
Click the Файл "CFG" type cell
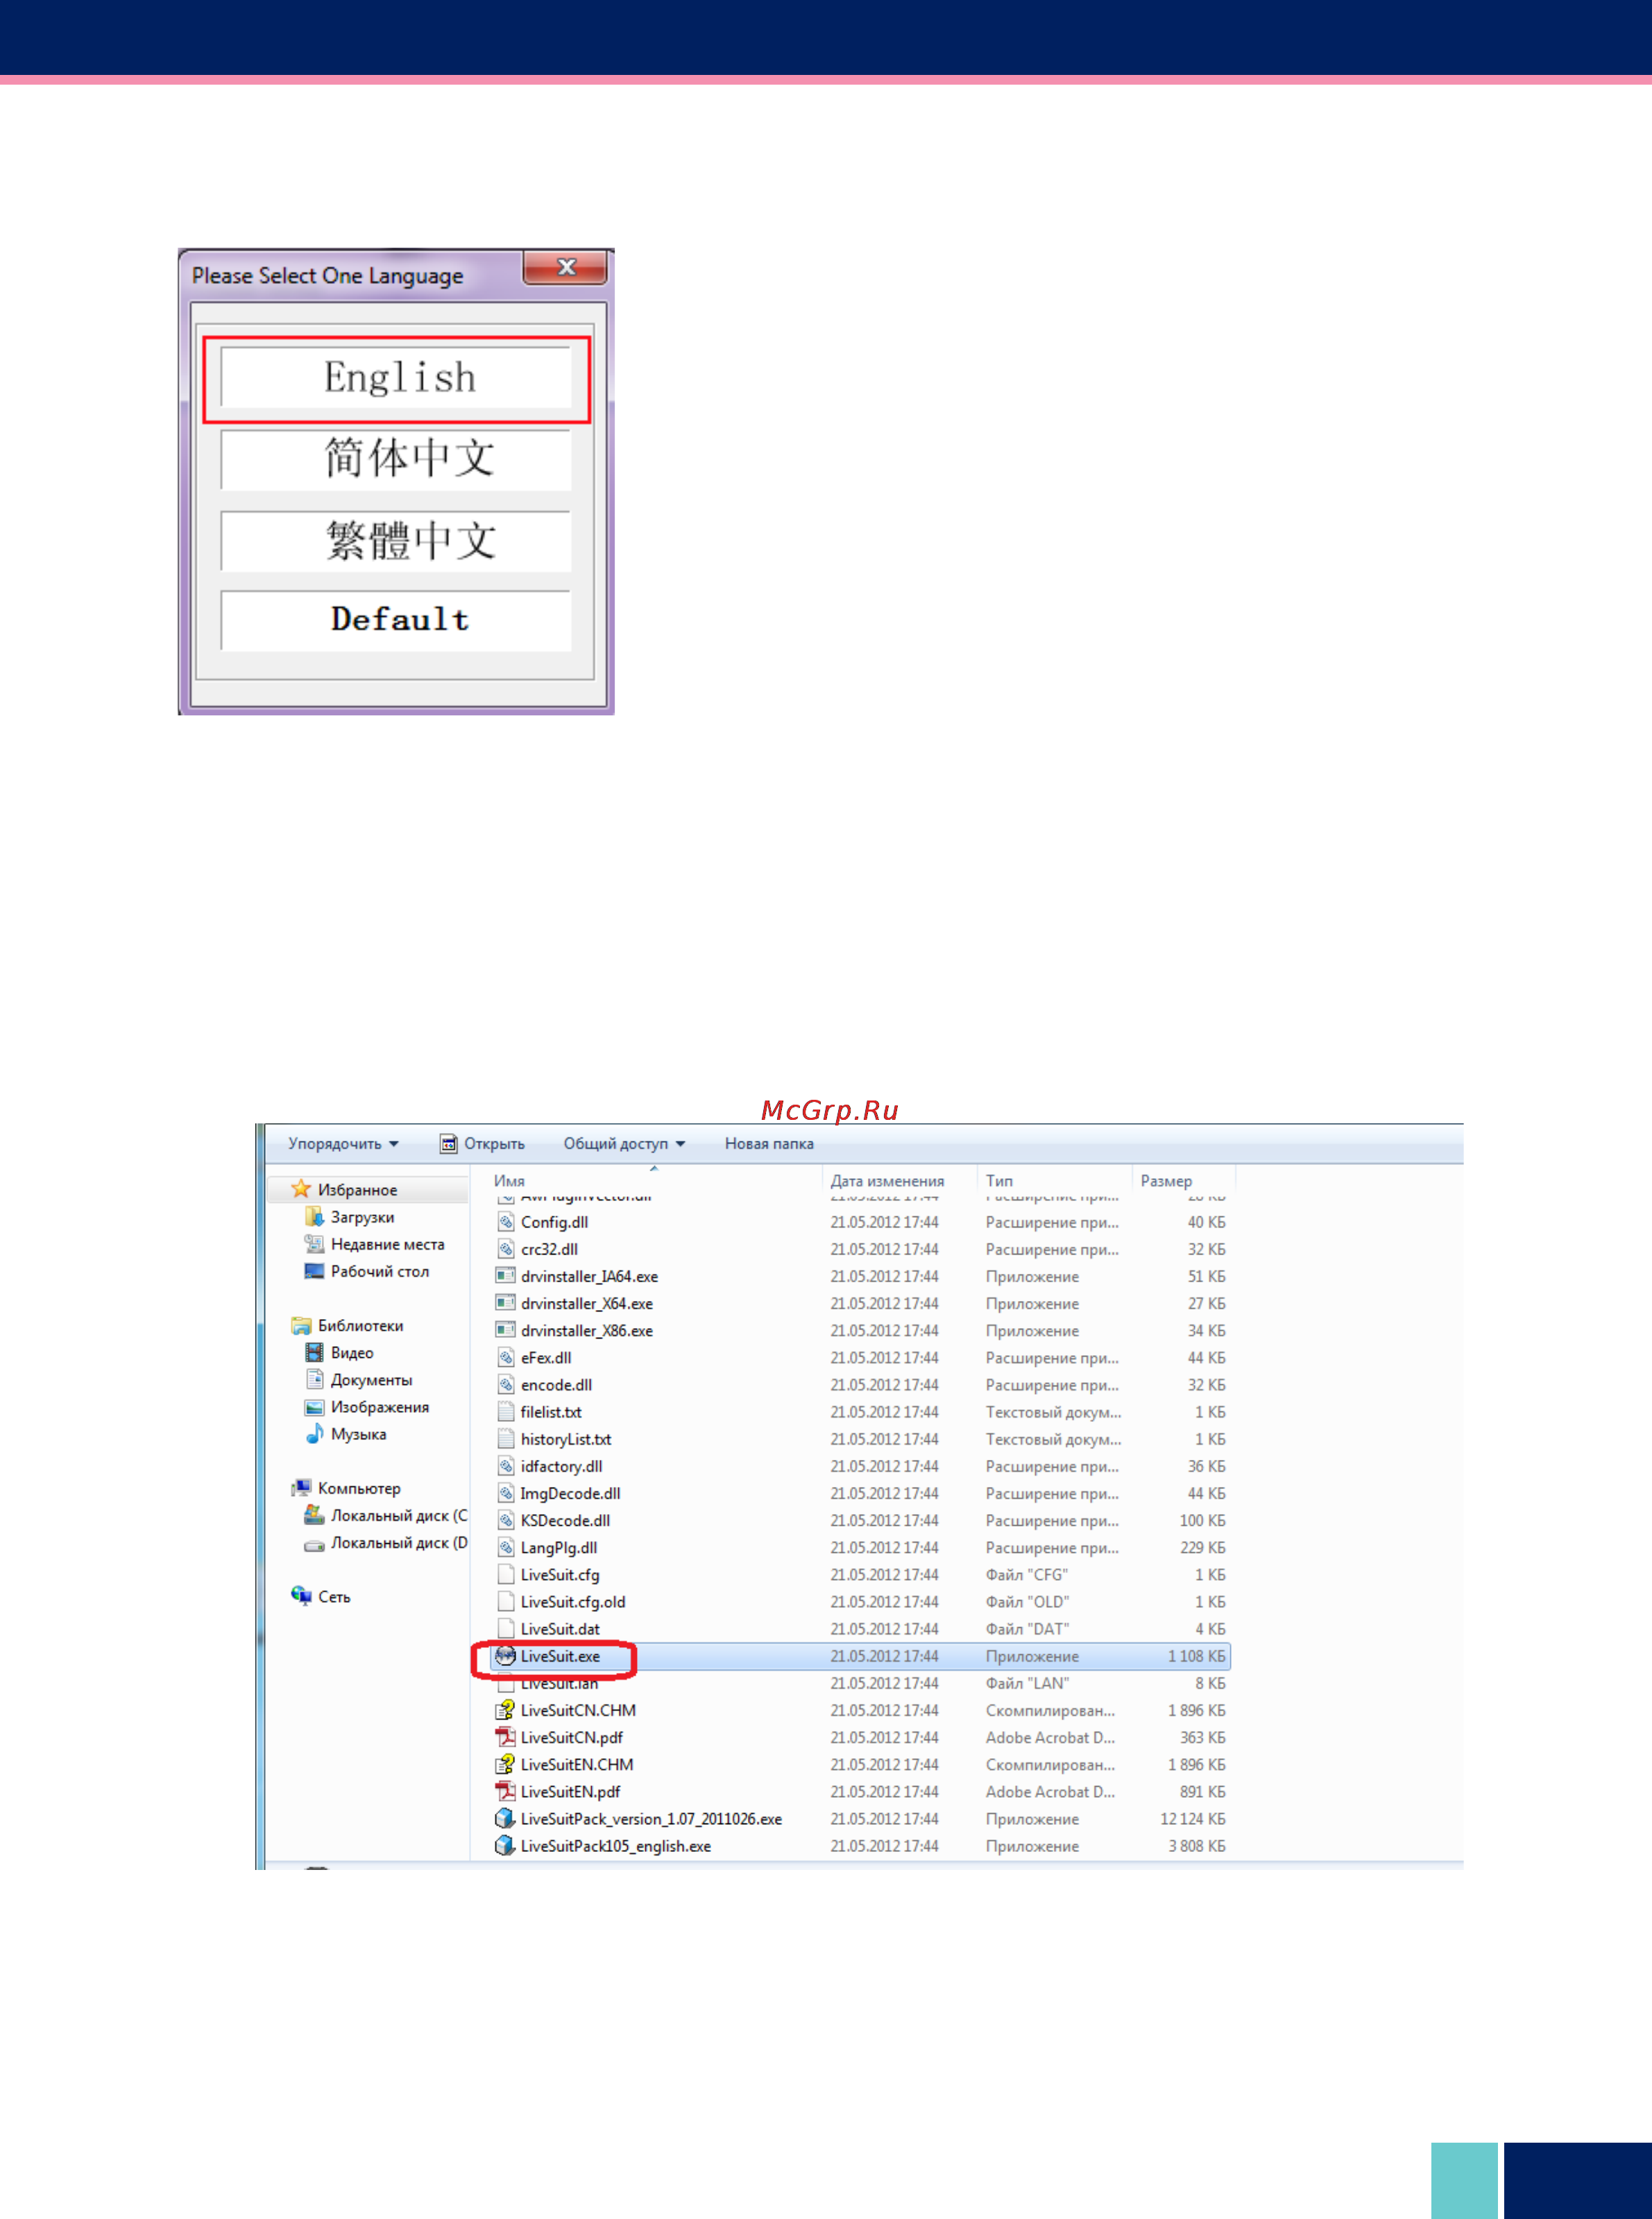(1026, 1575)
